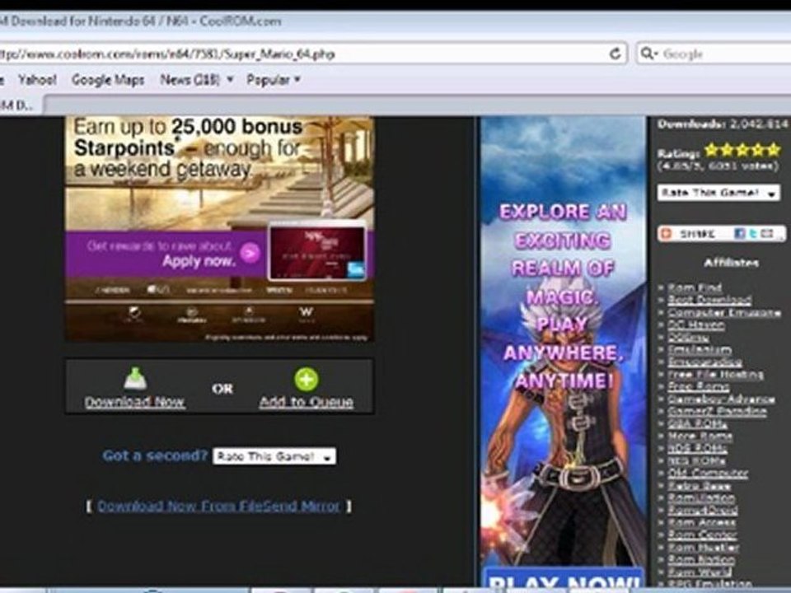This screenshot has height=593, width=791.
Task: Open the Rate This Game dropdown under download box
Action: tap(274, 456)
